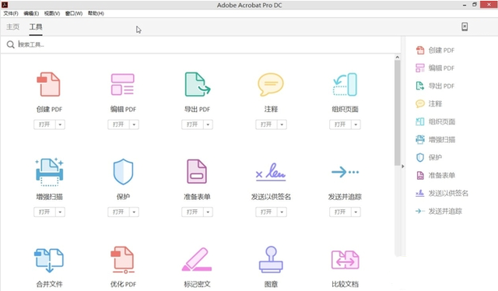Click 编辑 PDF in right sidebar

point(435,68)
